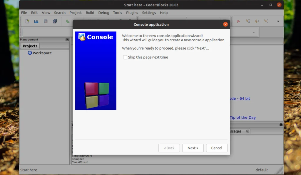Close the messages tab with its small x
This screenshot has width=301, height=175.
point(248,131)
